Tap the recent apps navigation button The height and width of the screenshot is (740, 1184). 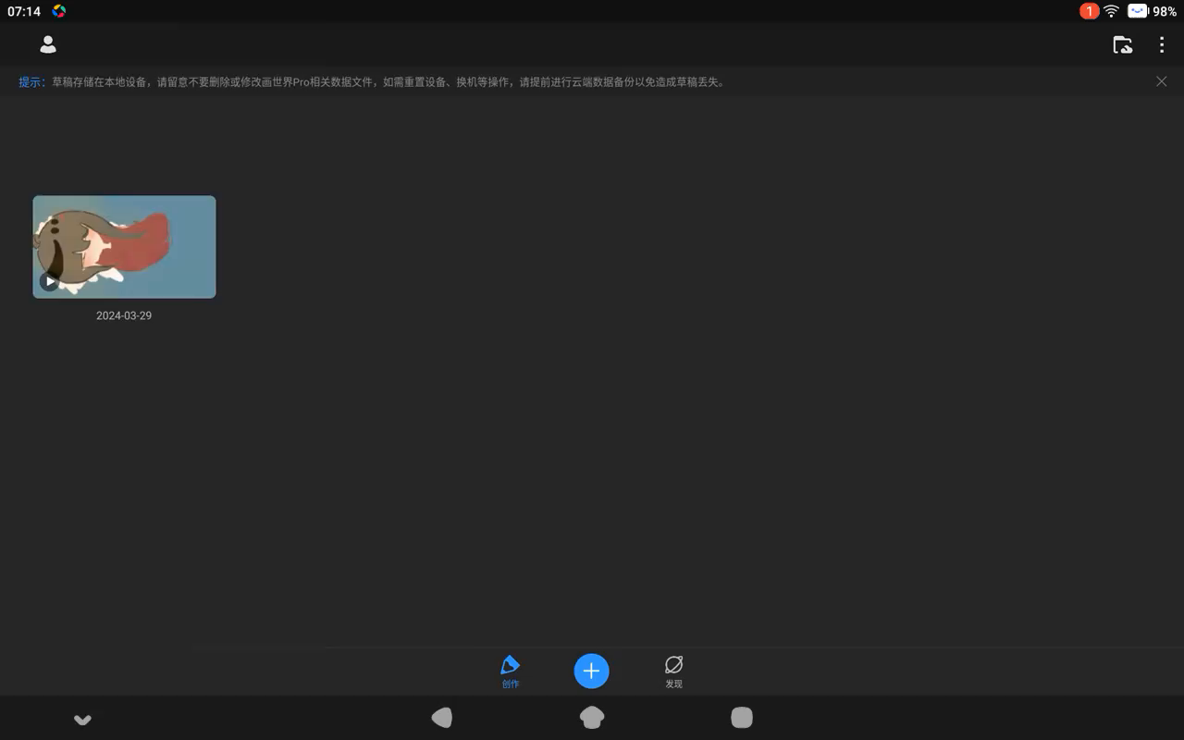742,718
